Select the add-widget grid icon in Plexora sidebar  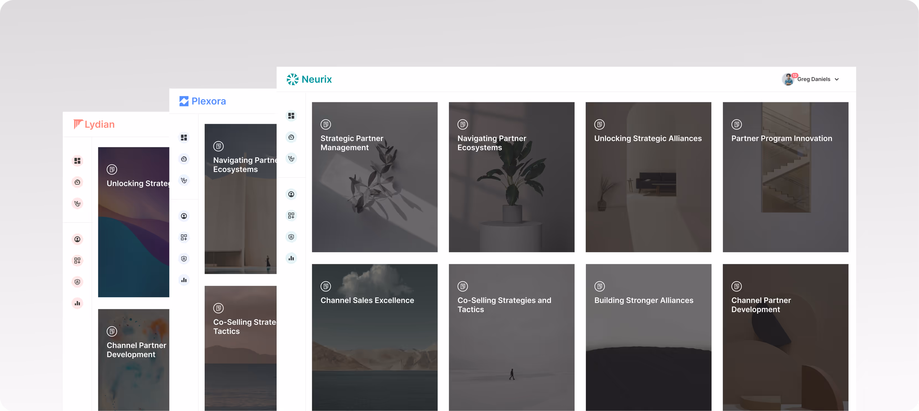[x=184, y=237]
